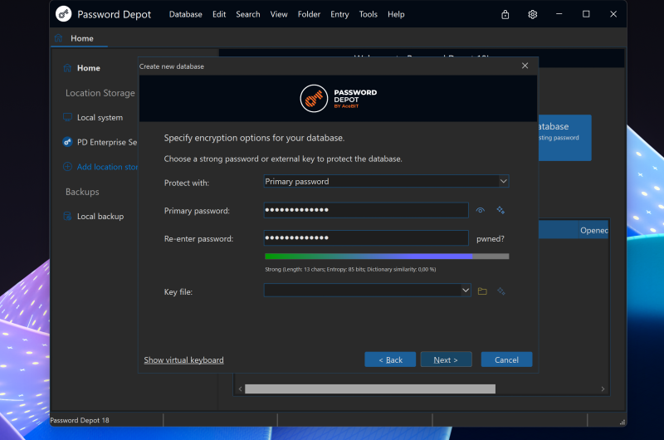The width and height of the screenshot is (664, 440).
Task: Browse for key file with folder icon
Action: click(x=482, y=291)
